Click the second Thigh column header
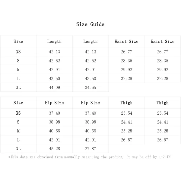 163,103
